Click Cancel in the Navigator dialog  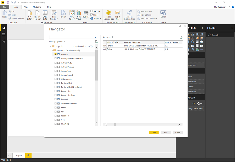[x=178, y=132]
